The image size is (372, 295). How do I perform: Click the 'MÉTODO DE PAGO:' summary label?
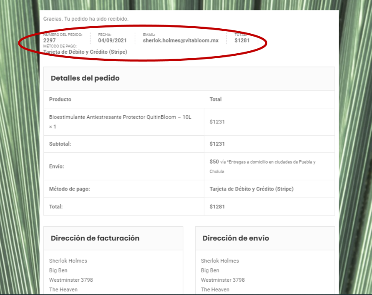pyautogui.click(x=60, y=46)
